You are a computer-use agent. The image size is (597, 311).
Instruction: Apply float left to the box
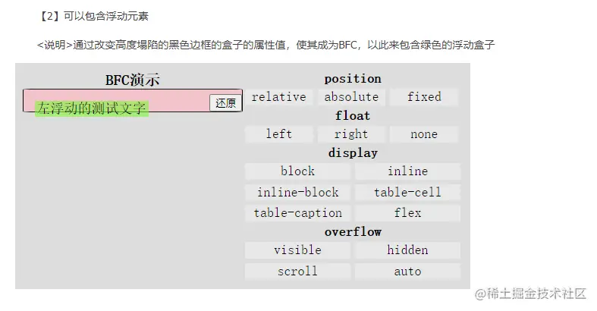278,134
